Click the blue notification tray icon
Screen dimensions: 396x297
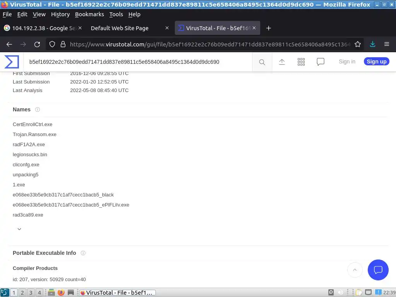[x=378, y=292]
